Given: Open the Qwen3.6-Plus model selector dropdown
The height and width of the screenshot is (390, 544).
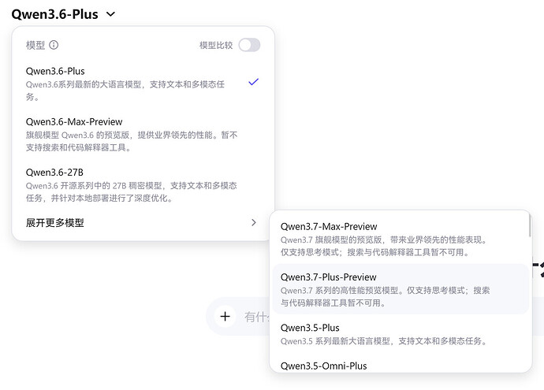Looking at the screenshot, I should point(63,14).
